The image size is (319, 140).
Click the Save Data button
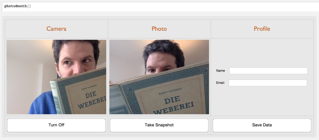tap(262, 125)
